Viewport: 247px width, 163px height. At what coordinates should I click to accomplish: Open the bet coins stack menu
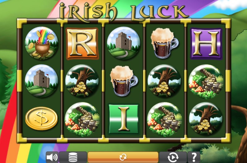73,157
